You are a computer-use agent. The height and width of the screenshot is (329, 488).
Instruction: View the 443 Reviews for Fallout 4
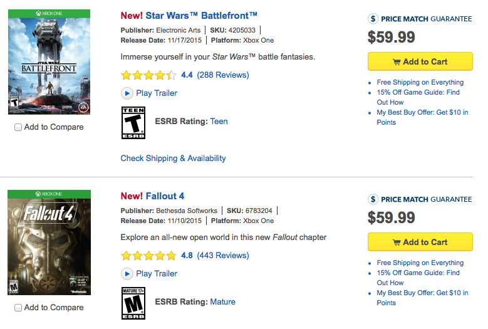tap(223, 256)
